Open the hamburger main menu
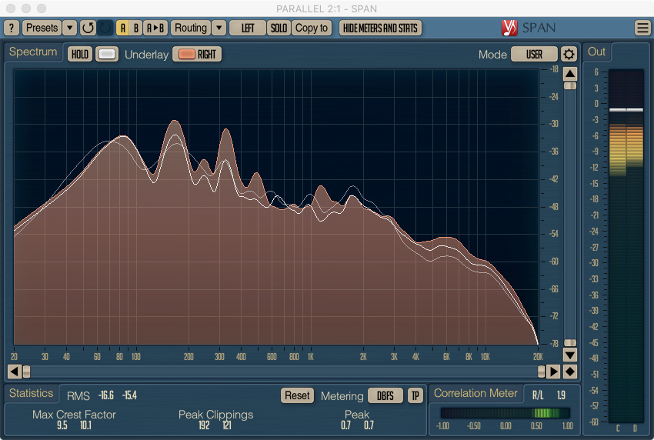The image size is (654, 440). 642,28
